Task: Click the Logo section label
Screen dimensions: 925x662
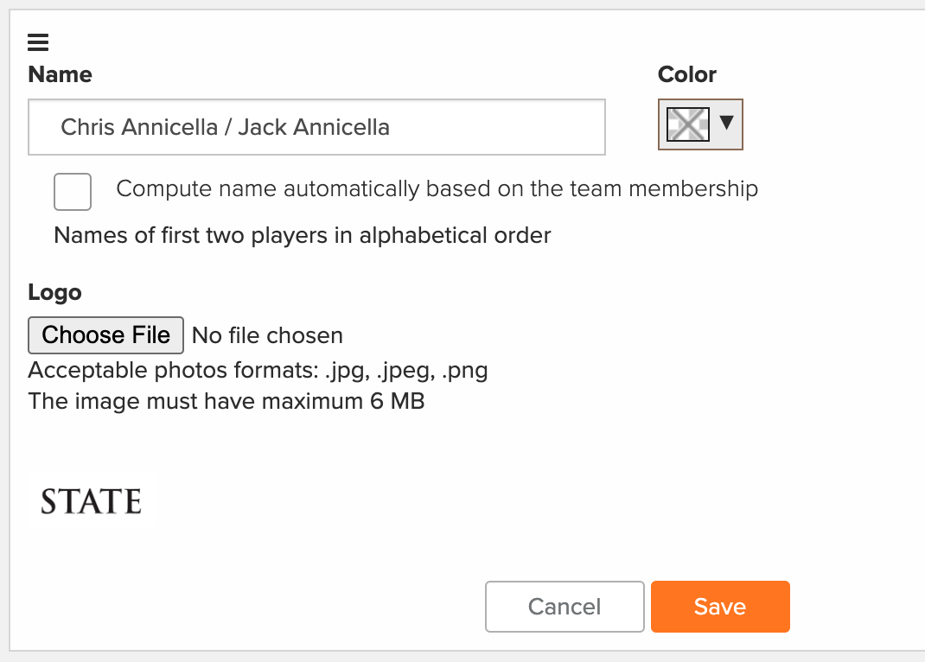Action: tap(54, 292)
